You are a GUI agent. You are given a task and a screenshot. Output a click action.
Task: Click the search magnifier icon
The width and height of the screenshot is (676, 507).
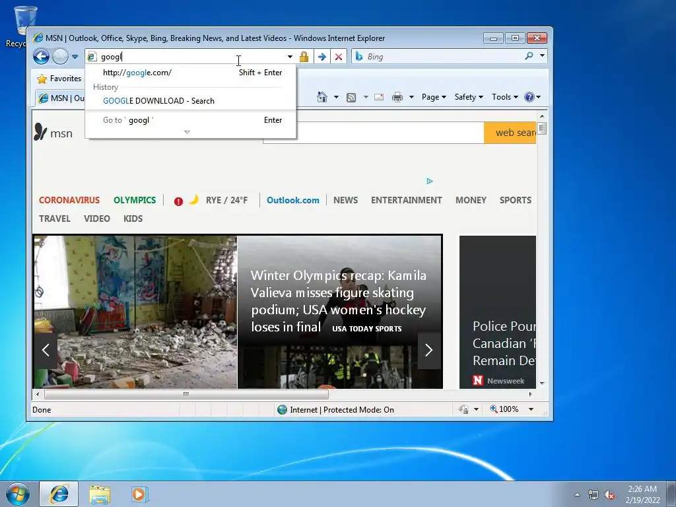(529, 55)
